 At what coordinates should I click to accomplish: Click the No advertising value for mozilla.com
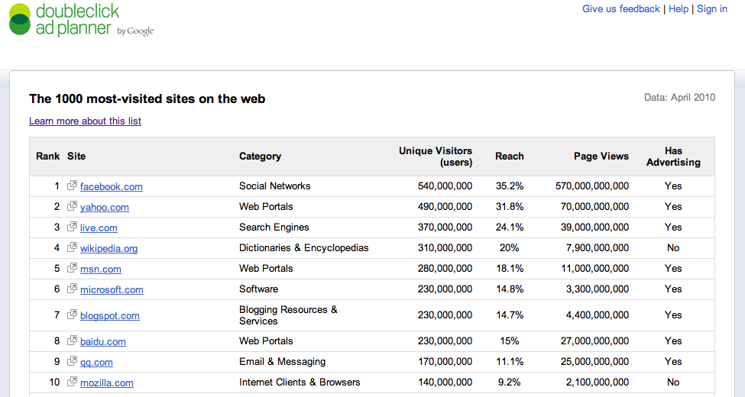pos(673,382)
